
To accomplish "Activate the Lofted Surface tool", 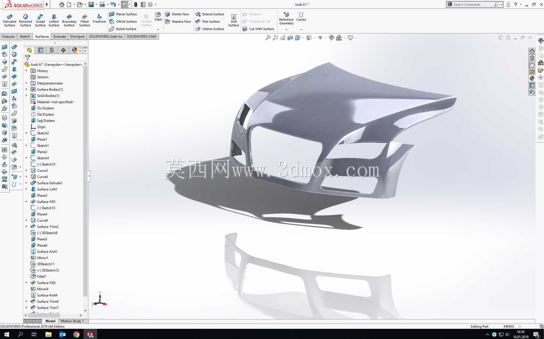I will click(54, 20).
